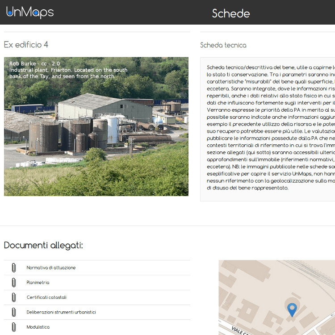This screenshot has height=335, width=335.
Task: Click the Documenti allegati heading
Action: (x=43, y=245)
